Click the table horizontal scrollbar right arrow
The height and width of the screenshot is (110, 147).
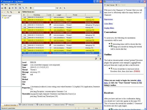(x=98, y=55)
